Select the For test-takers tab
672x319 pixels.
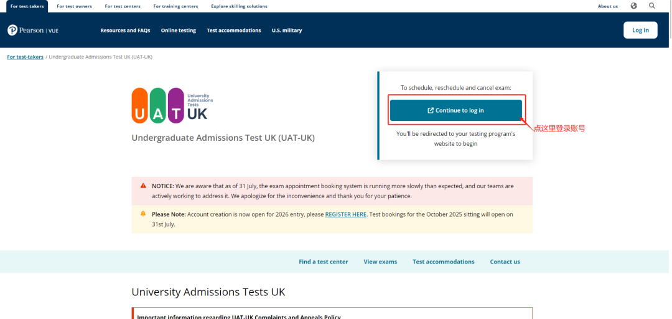[27, 6]
